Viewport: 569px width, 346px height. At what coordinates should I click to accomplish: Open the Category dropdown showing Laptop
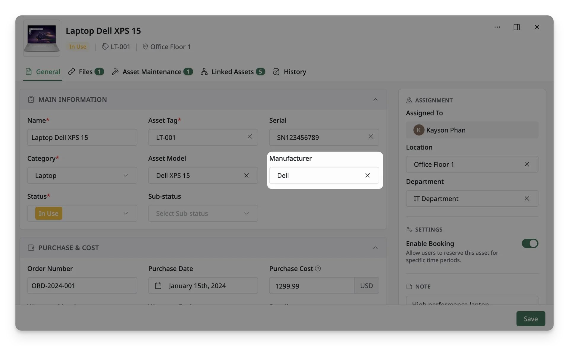[x=82, y=175]
